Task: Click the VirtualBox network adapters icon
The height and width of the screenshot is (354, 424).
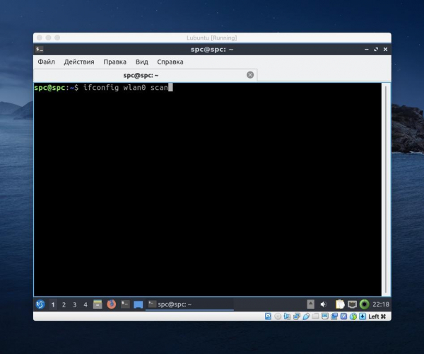Action: (x=297, y=316)
